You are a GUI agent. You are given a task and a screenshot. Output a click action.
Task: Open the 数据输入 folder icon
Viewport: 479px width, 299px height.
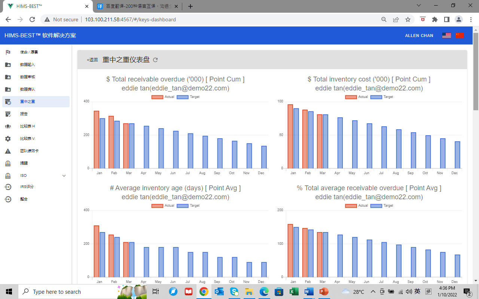click(x=8, y=65)
